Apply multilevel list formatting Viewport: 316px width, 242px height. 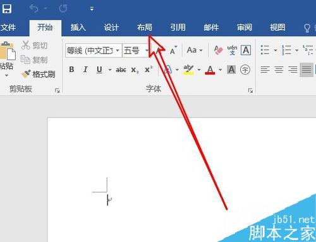[308, 50]
